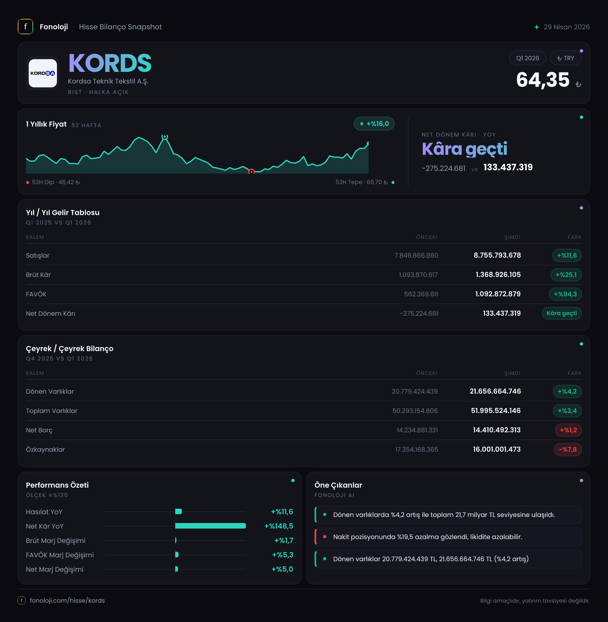Click the red +%1,2 badge for Net Borç
Screen dimensions: 608x622
click(x=568, y=430)
